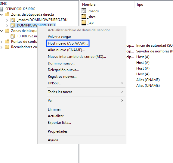Screen dimensions: 173x163
Task: Click the Servidor de nombres record
Action: tap(154, 51)
